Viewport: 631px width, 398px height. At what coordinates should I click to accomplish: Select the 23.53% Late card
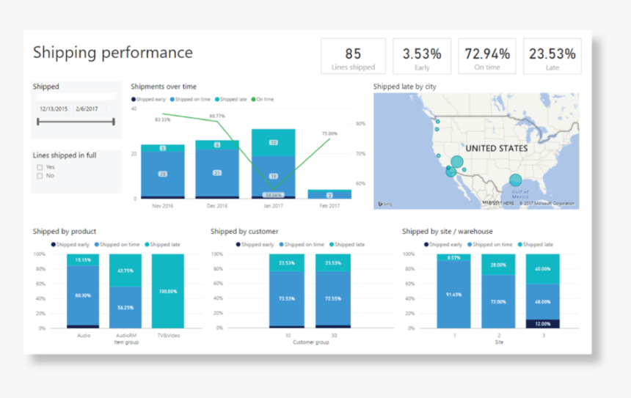[552, 56]
